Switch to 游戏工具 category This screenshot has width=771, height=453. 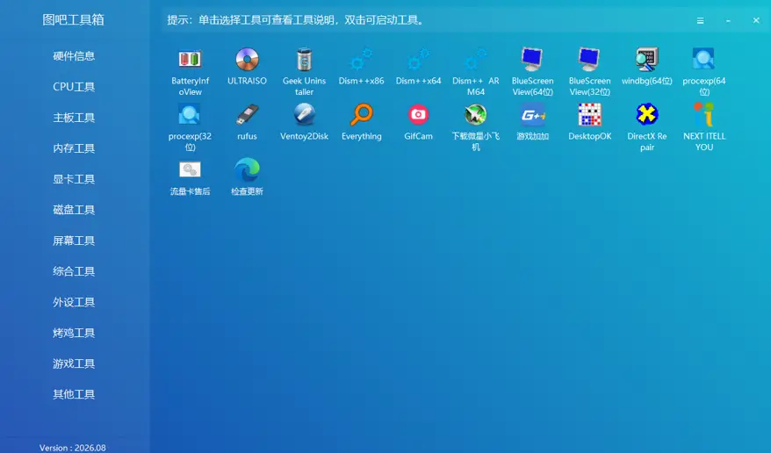[x=74, y=363]
